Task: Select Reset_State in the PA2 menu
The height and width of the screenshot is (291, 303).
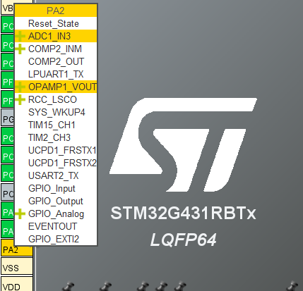Action: tap(56, 23)
